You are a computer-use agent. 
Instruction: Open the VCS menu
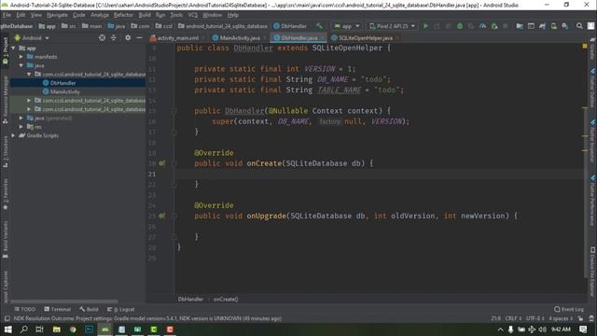click(x=193, y=15)
